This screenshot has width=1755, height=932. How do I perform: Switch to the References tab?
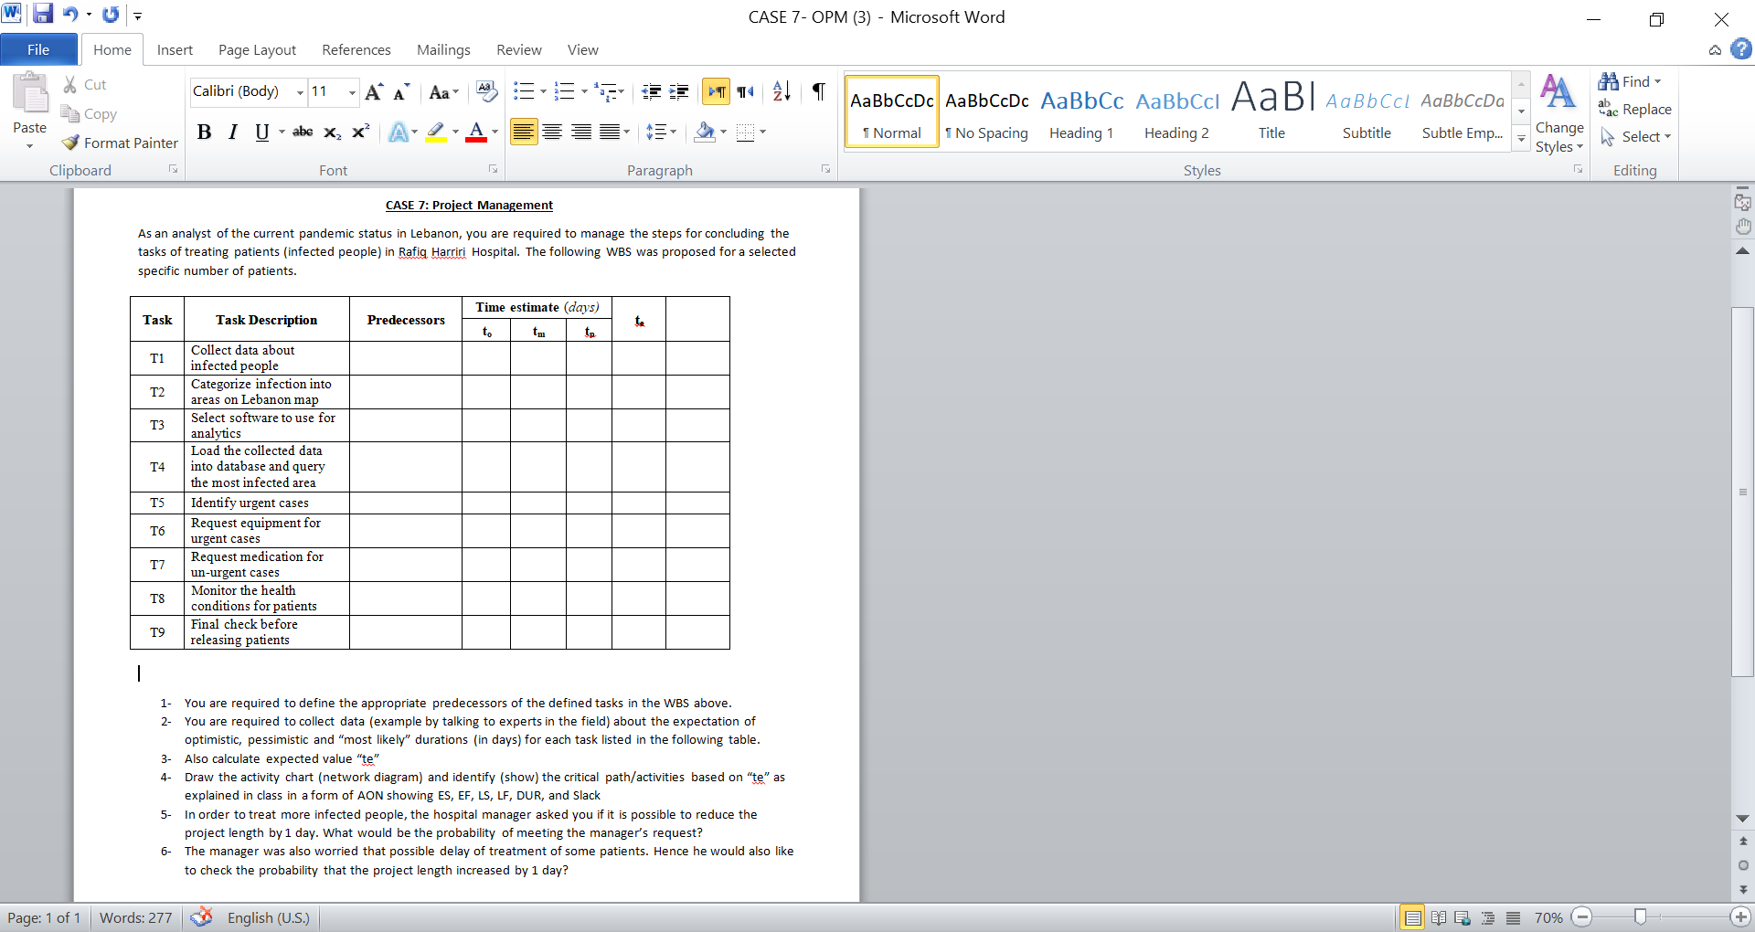tap(356, 49)
